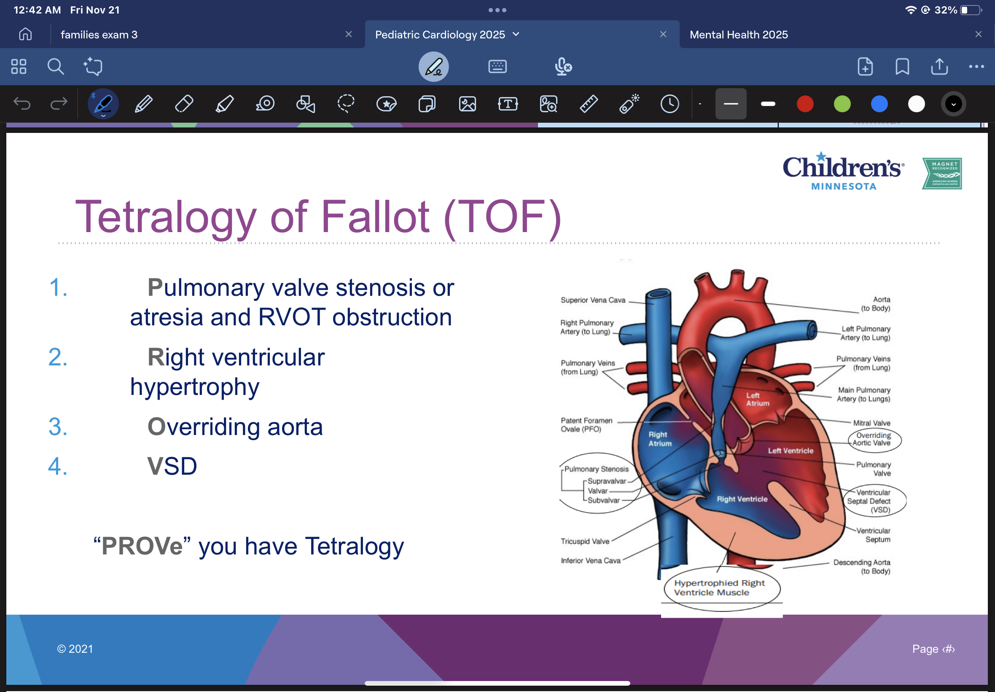Open the timer tool
The image size is (995, 692).
(668, 104)
